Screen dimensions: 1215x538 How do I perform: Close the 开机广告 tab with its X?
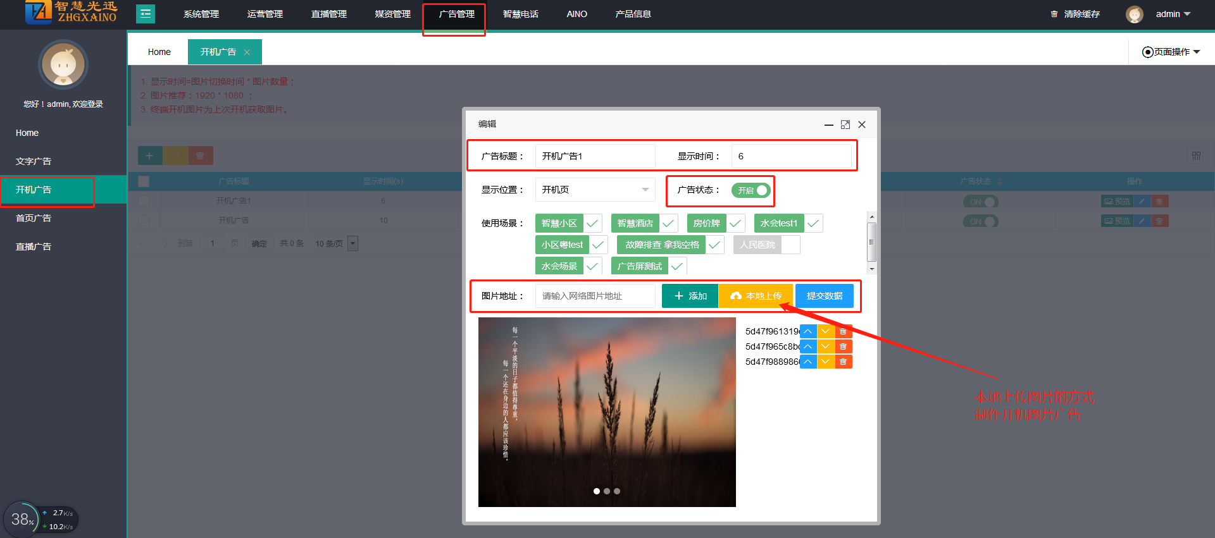(247, 52)
